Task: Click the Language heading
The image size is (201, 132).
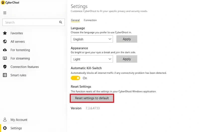Action: click(x=78, y=28)
